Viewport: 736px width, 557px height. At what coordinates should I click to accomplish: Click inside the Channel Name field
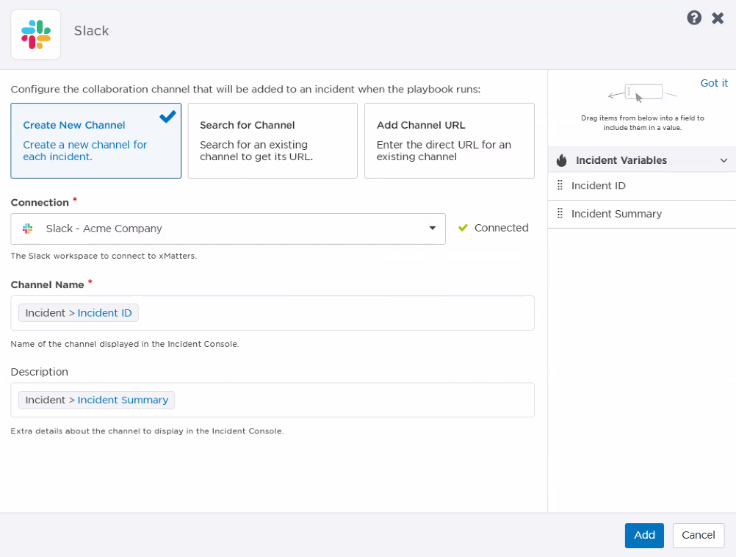pos(273,313)
